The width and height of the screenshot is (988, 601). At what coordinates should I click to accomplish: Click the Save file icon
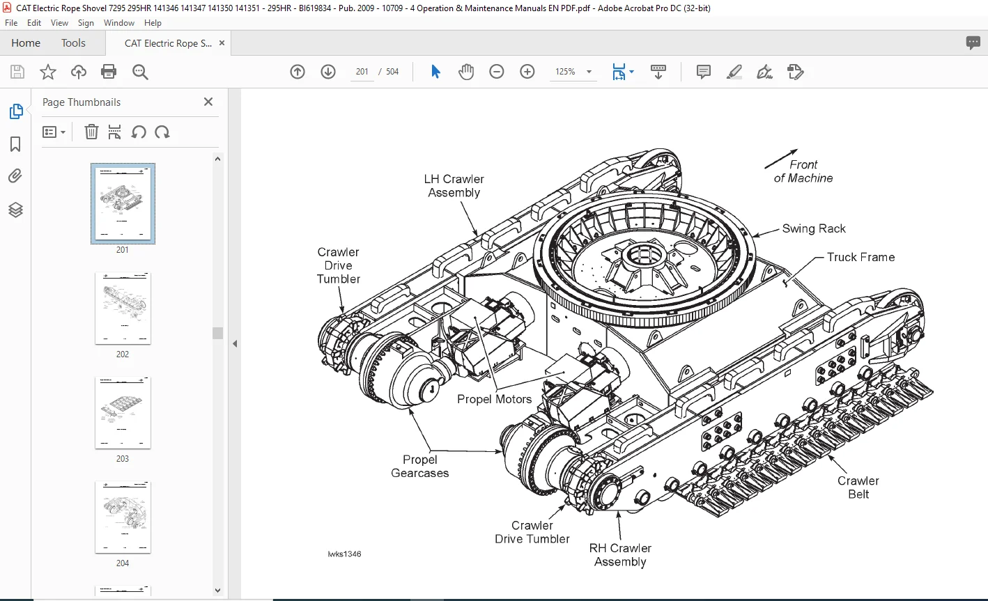click(x=17, y=72)
